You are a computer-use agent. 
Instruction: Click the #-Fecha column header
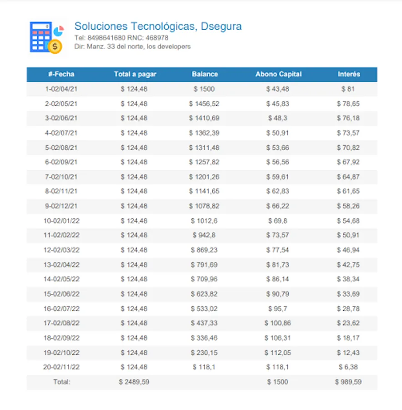pyautogui.click(x=61, y=74)
